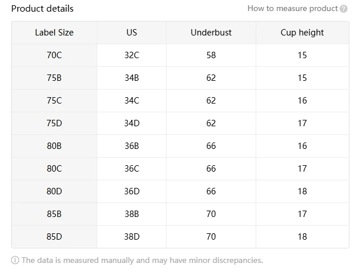Click the 36D US size cell
This screenshot has height=274, width=357.
point(132,191)
